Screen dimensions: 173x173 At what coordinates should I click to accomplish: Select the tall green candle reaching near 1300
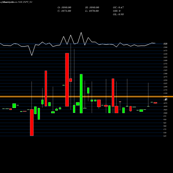[x=81, y=94]
